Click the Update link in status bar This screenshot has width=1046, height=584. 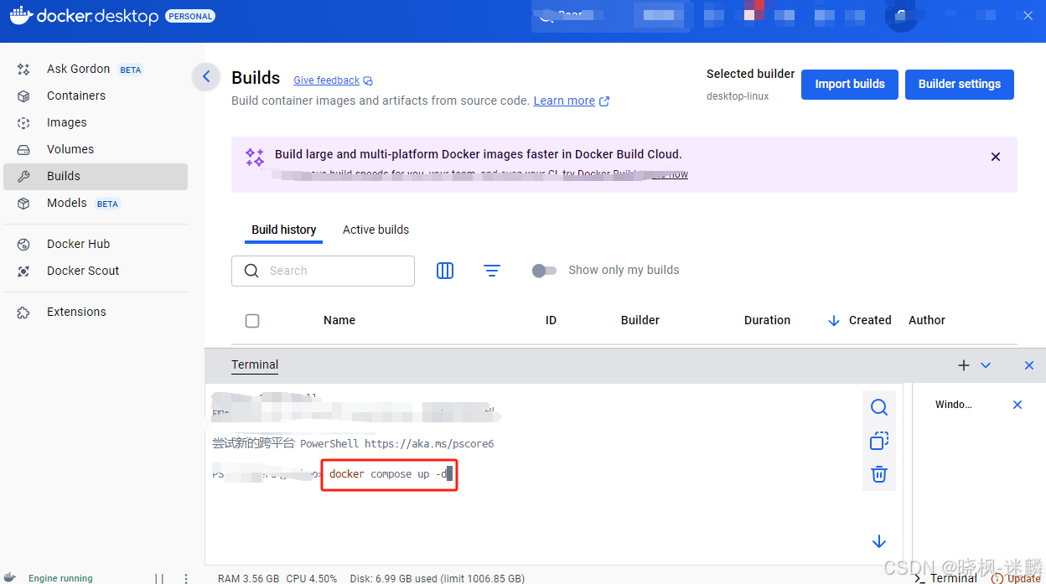pos(1024,578)
